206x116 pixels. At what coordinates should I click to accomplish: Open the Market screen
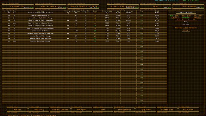(17, 110)
